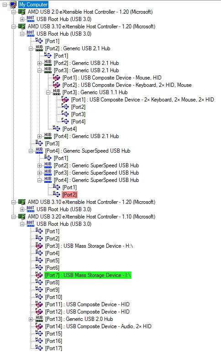Select '[Port12] : USB Composite Device - HID'
Screen dimensions: 221x357
click(x=87, y=311)
